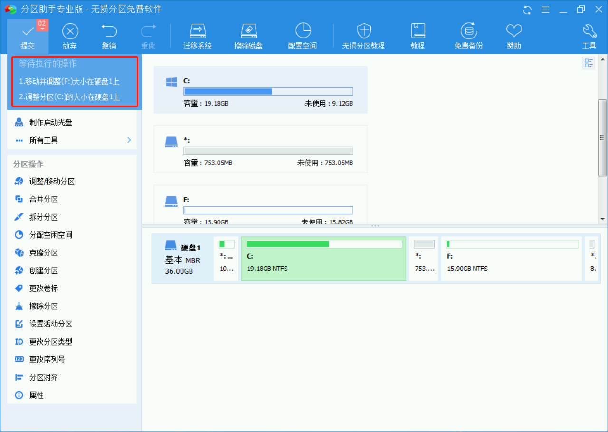
Task: Select the C: partition card in list
Action: pos(260,90)
